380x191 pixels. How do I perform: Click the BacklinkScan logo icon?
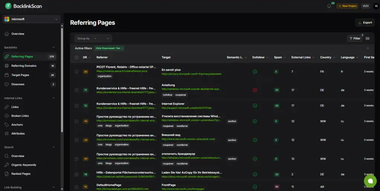tap(8, 6)
